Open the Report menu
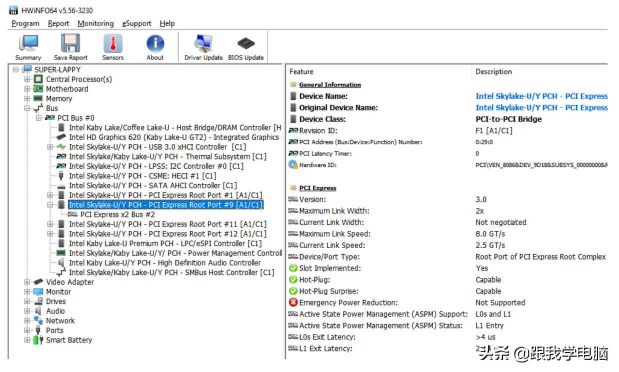The image size is (619, 372). (58, 23)
